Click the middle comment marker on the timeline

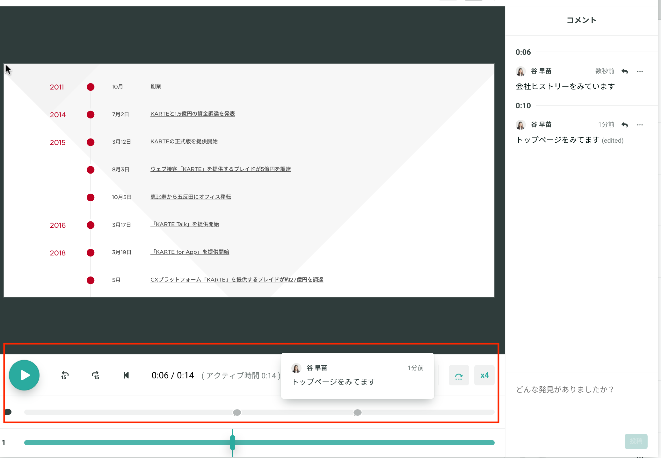[237, 412]
